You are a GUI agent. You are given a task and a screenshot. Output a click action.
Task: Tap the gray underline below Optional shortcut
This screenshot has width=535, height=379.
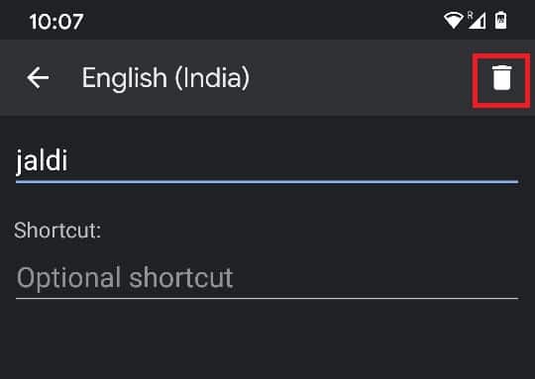click(267, 298)
